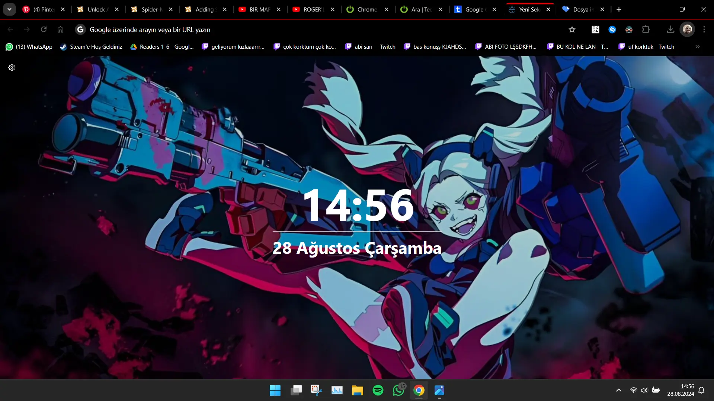The height and width of the screenshot is (401, 714).
Task: Open the notification bell in the tray
Action: [x=701, y=390]
